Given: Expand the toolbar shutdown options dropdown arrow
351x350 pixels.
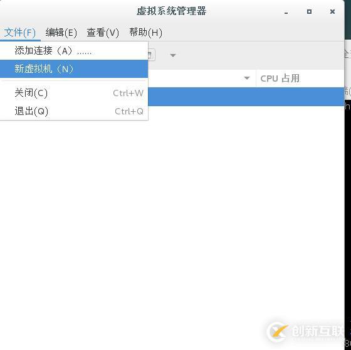Looking at the screenshot, I should click(173, 55).
